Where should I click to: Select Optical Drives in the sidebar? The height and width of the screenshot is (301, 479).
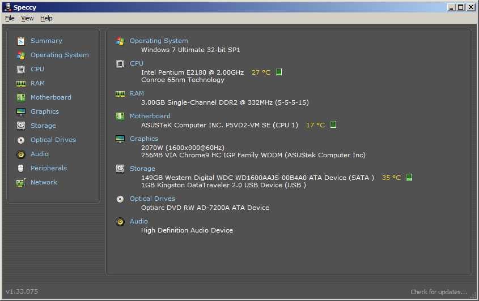53,140
